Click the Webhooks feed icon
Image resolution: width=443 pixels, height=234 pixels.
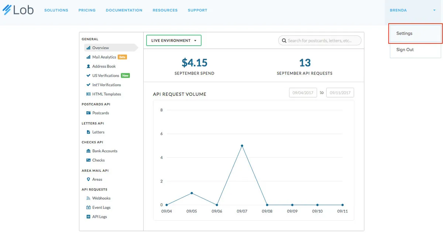[x=88, y=198]
